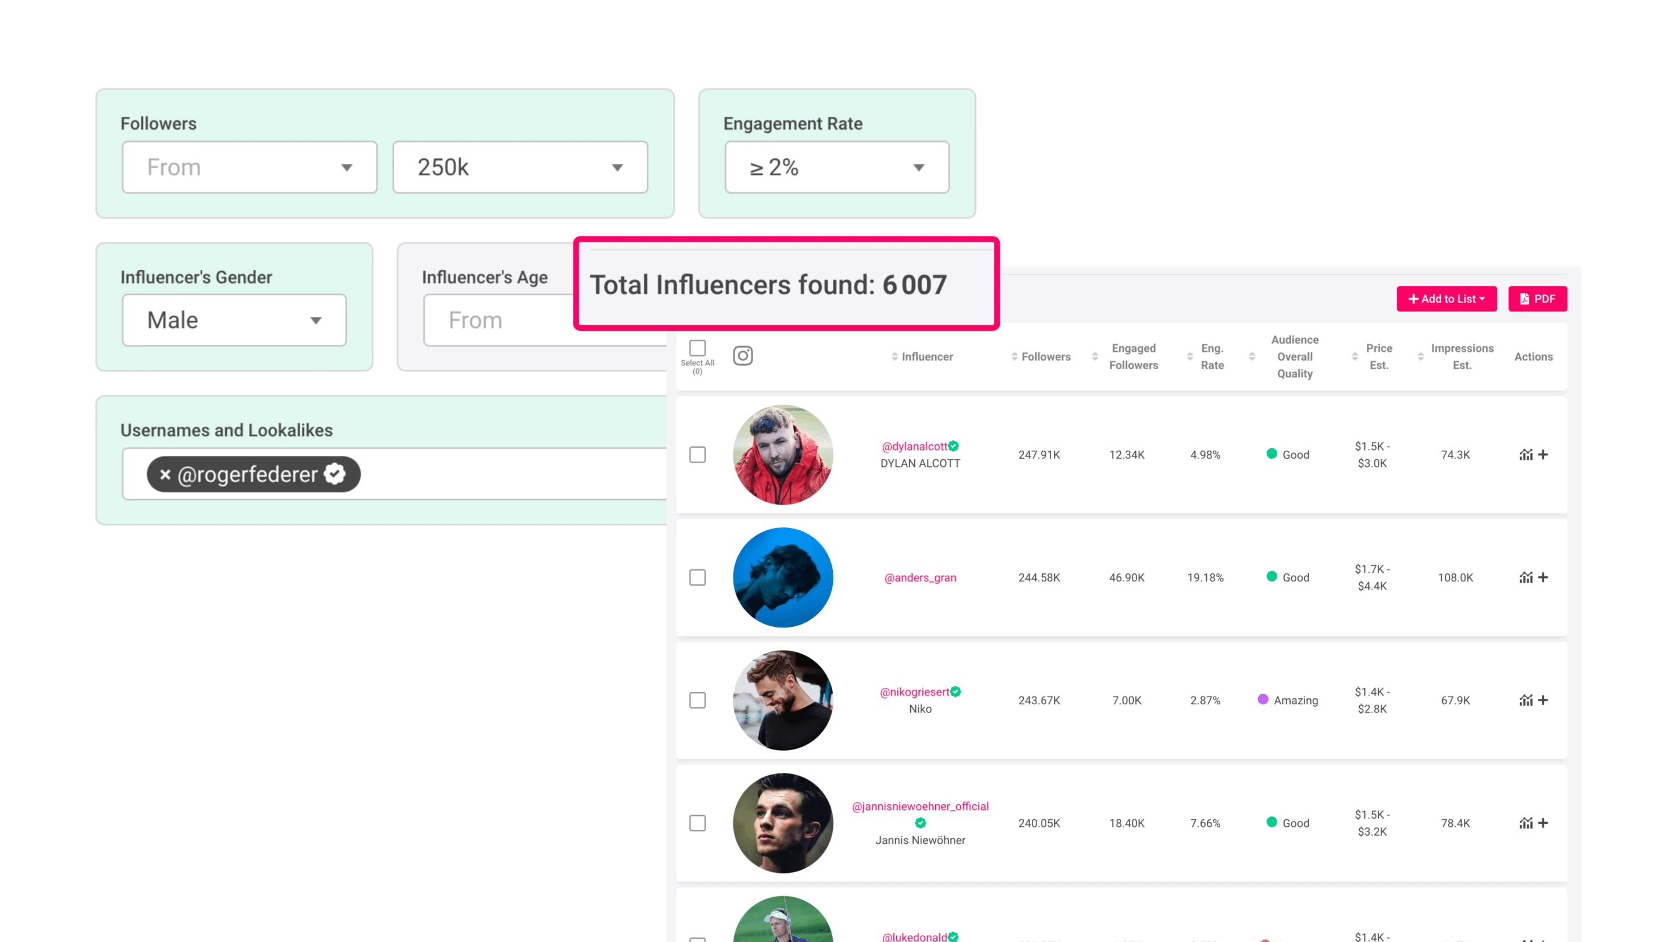Toggle checkbox to select Dylan Alcott

(698, 454)
